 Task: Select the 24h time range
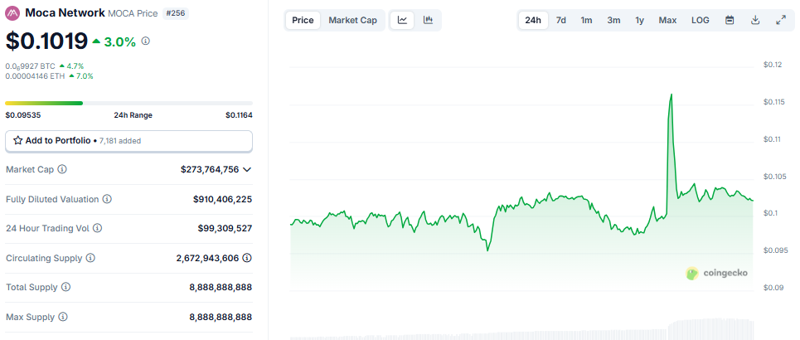(533, 20)
